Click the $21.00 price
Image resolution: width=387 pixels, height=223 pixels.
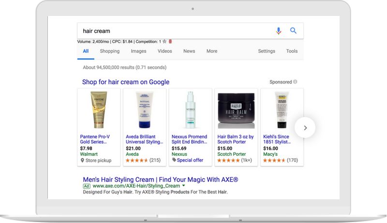click(134, 148)
